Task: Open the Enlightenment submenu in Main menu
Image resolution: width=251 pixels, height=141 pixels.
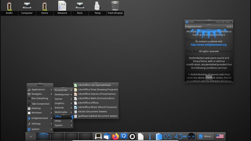Action: pyautogui.click(x=40, y=118)
